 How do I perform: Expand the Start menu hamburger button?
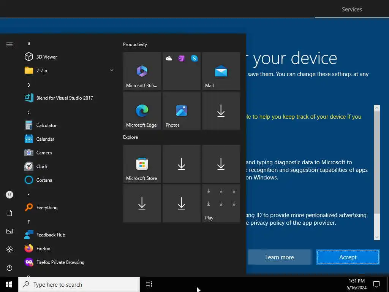click(x=9, y=44)
